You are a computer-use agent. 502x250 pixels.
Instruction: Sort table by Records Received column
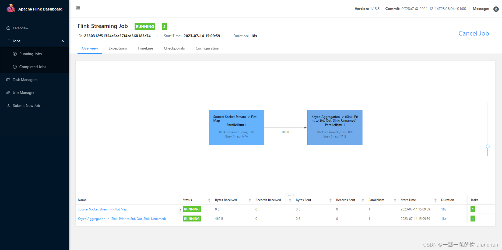coord(290,200)
